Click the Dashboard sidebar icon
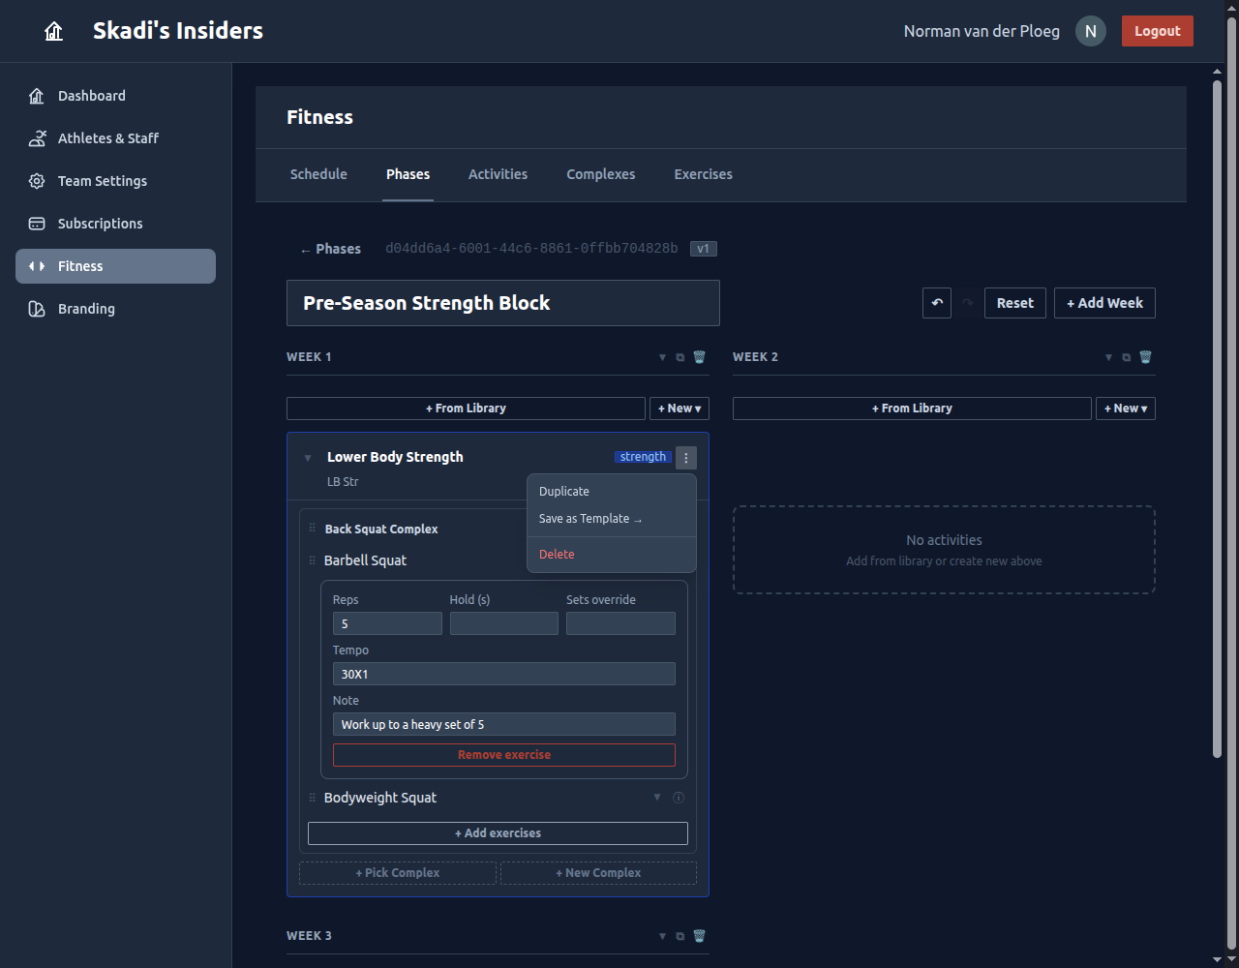This screenshot has height=968, width=1239. (37, 96)
